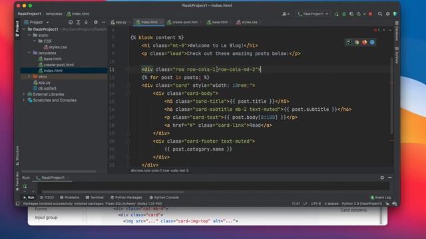Viewport: 426px width, 239px height.
Task: Collapse the flaskProject1 root folder
Action: [24, 29]
